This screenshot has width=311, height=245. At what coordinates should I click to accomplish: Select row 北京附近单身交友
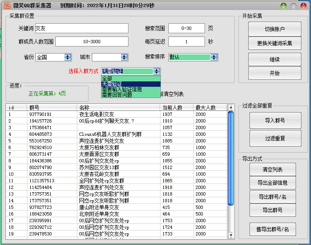[116, 214]
